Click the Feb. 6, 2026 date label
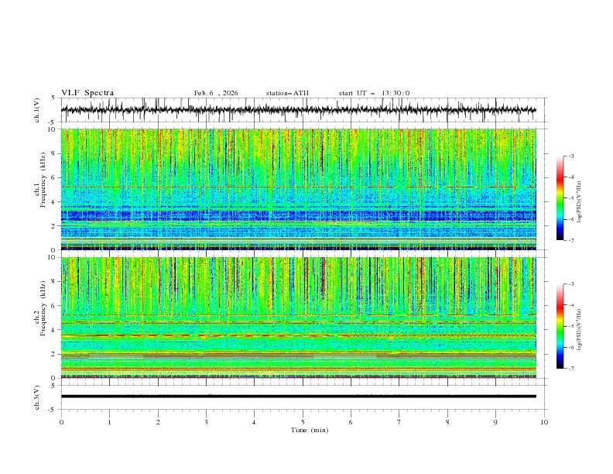Viewport: 613px width, 474px height. (216, 93)
